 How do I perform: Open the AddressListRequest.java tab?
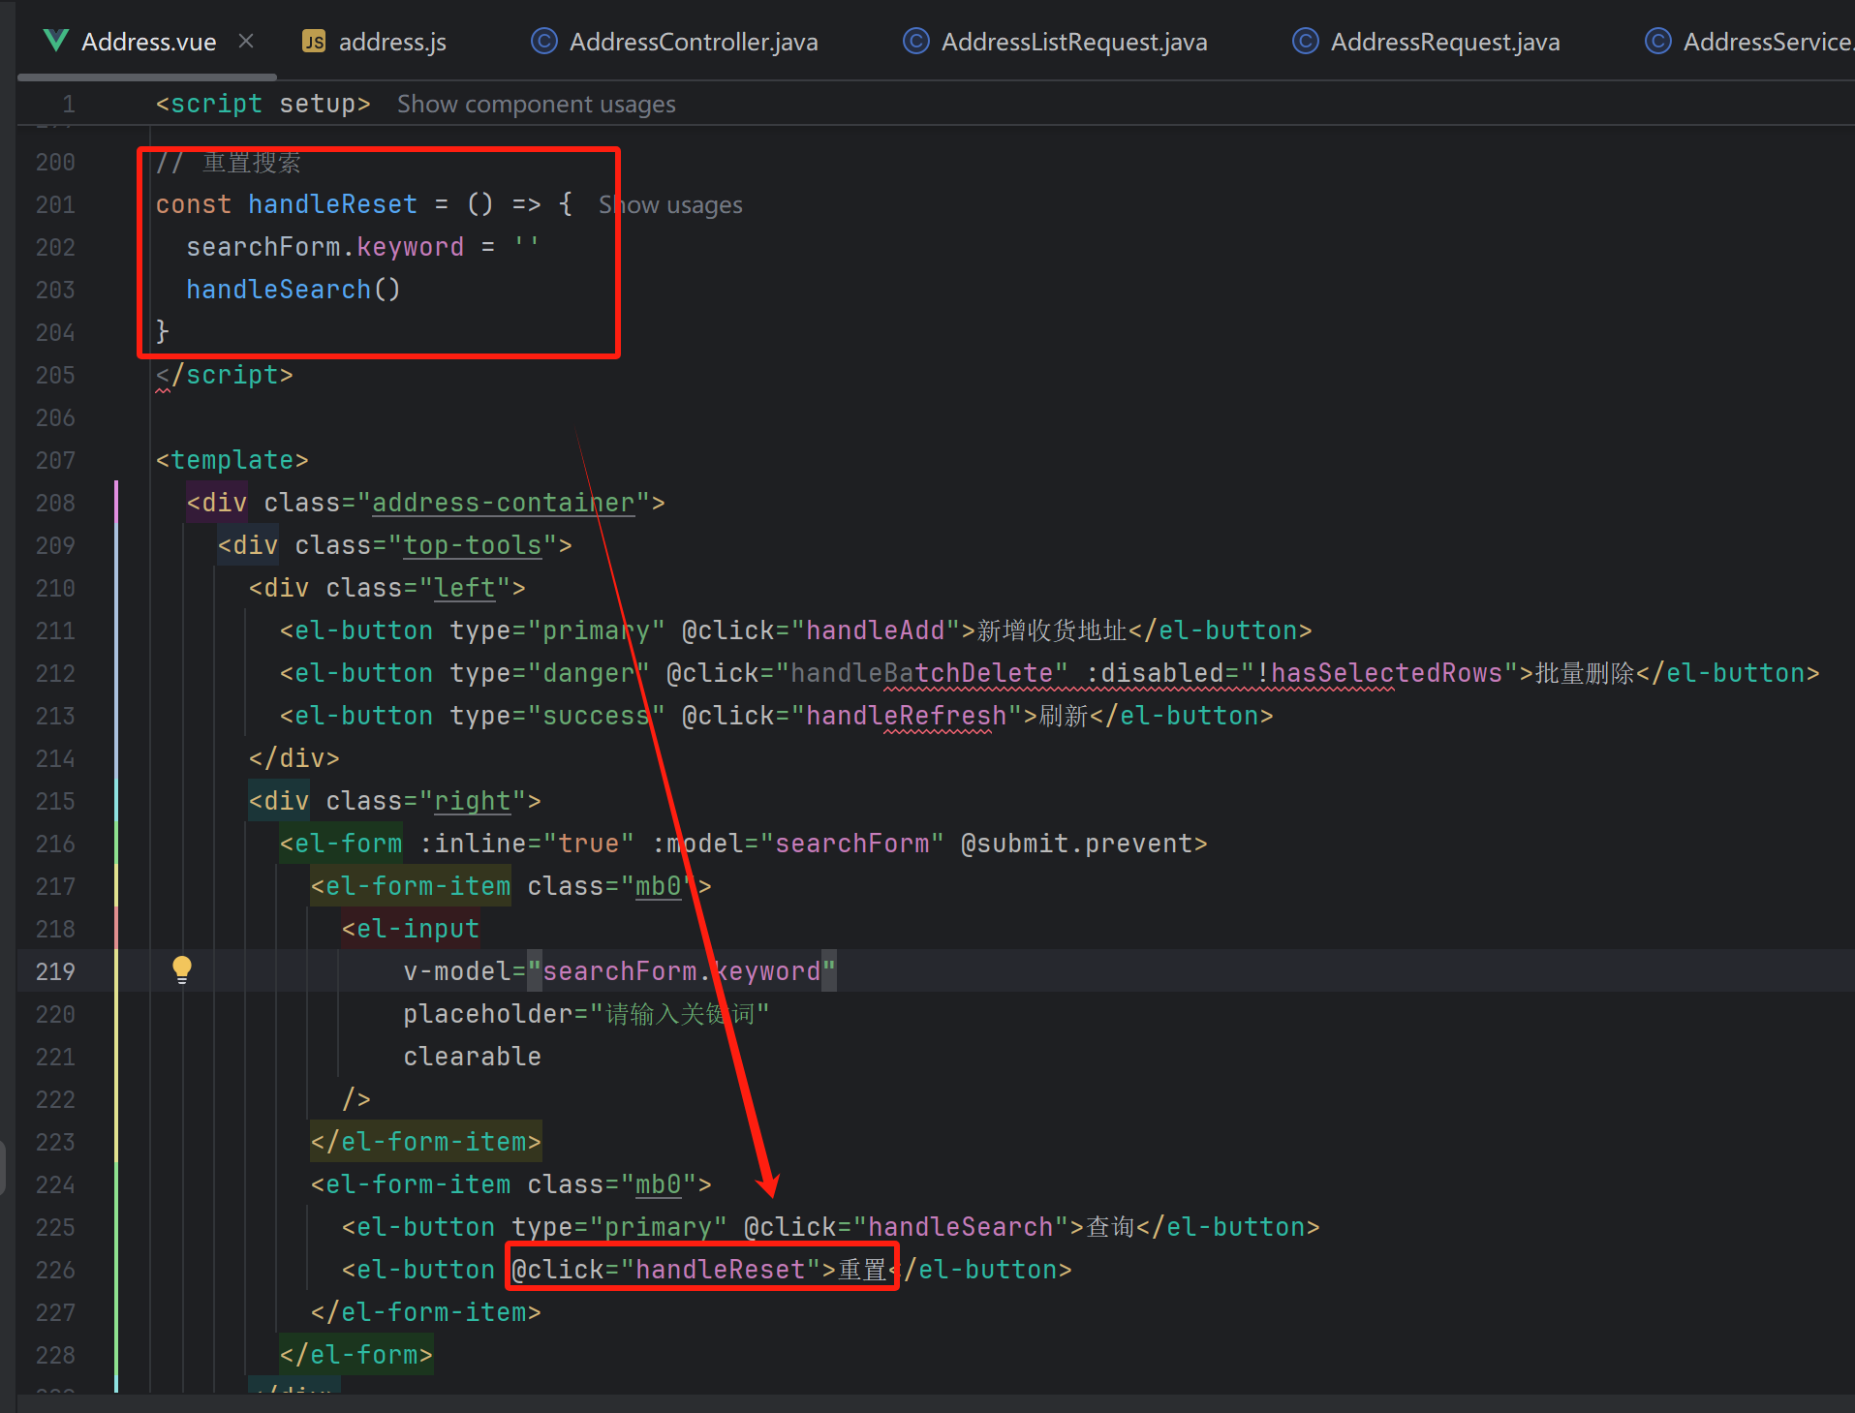click(1055, 42)
